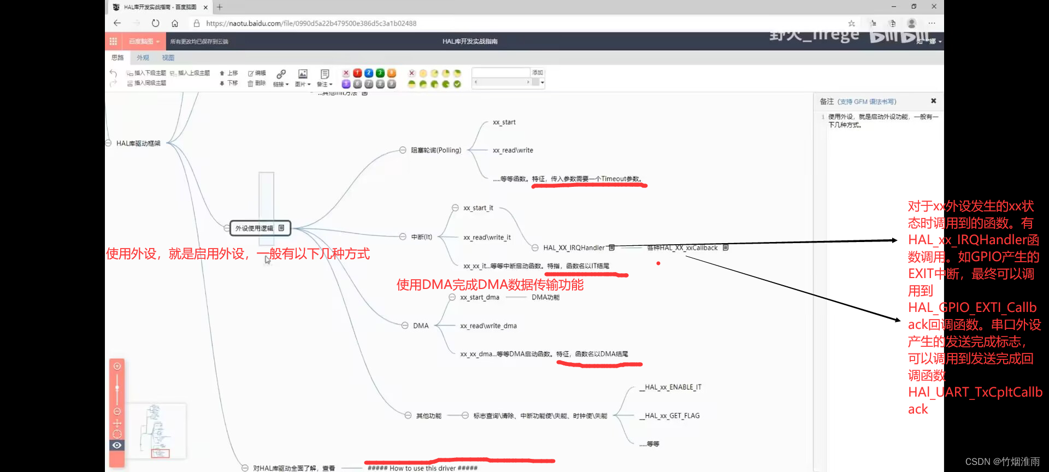
Task: Set priority 6 gray badge
Action: click(x=357, y=84)
